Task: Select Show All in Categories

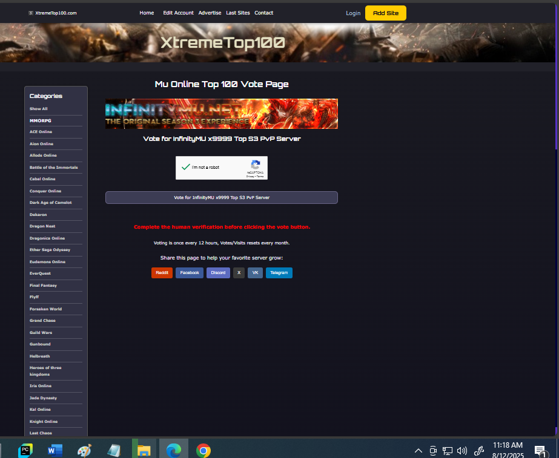Action: 39,109
